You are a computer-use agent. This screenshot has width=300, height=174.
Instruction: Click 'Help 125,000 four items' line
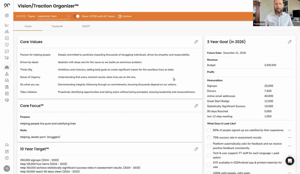click(43, 164)
